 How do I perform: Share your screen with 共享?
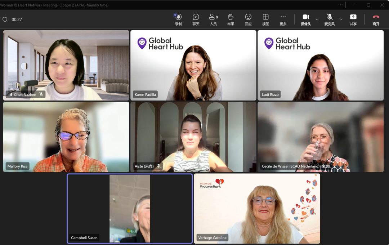click(x=353, y=19)
